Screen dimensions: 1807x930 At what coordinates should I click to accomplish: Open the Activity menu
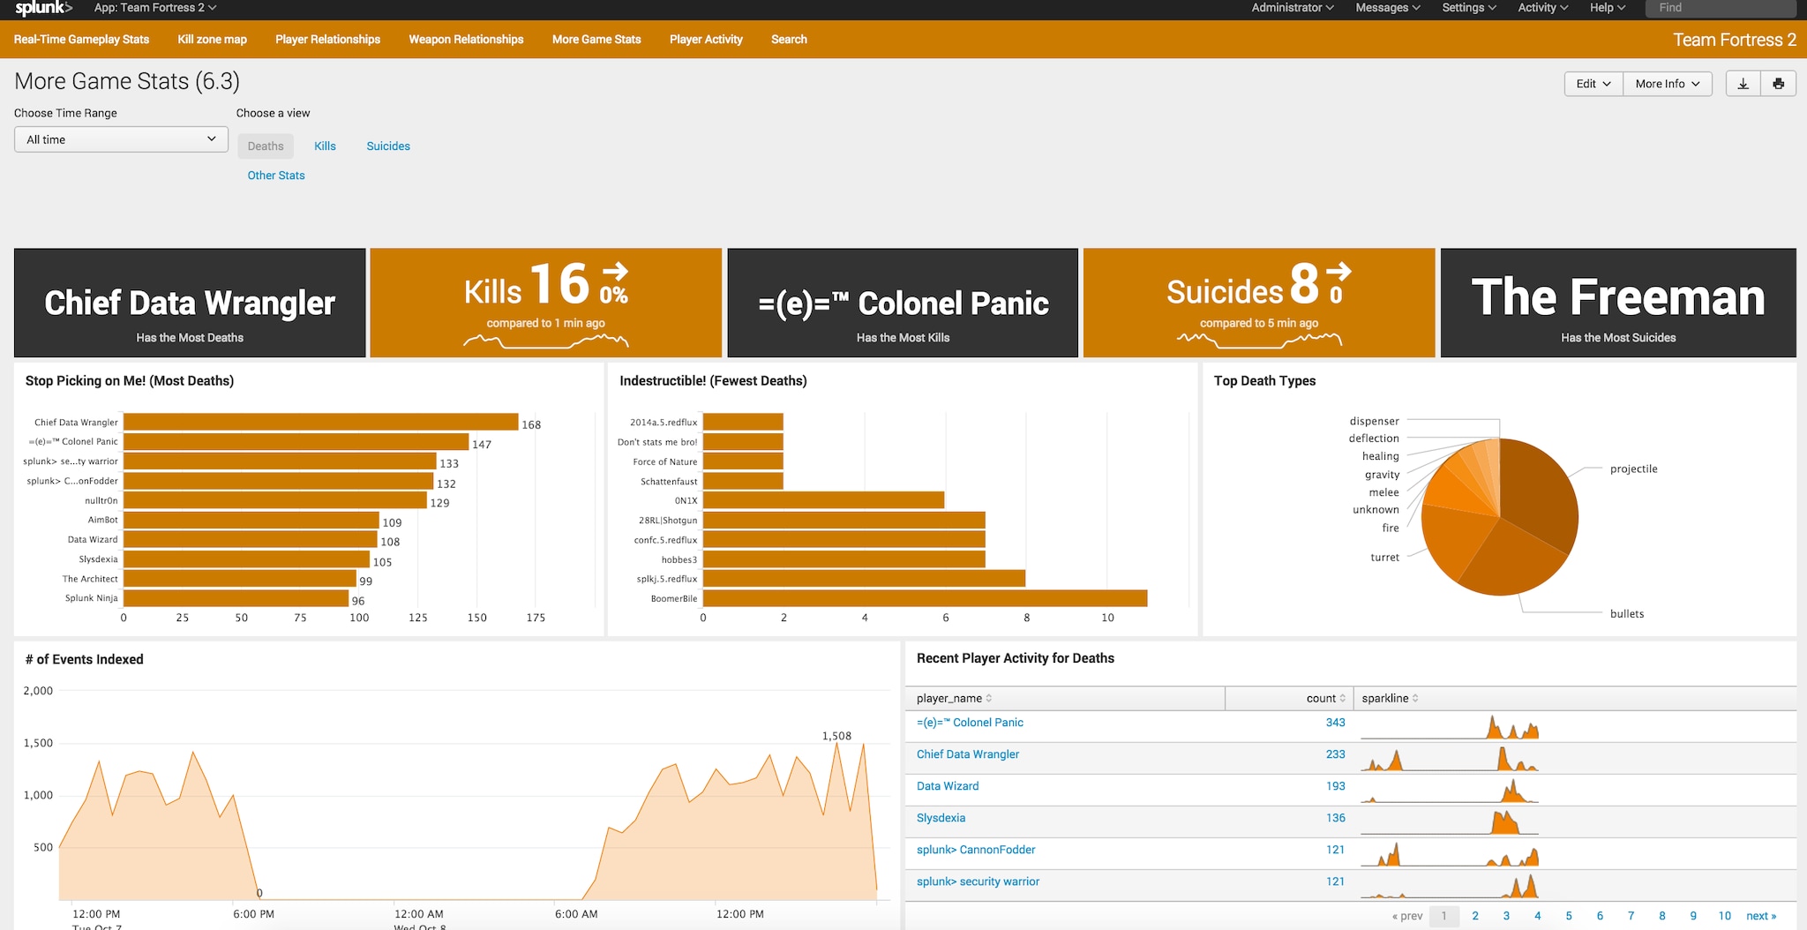tap(1542, 8)
